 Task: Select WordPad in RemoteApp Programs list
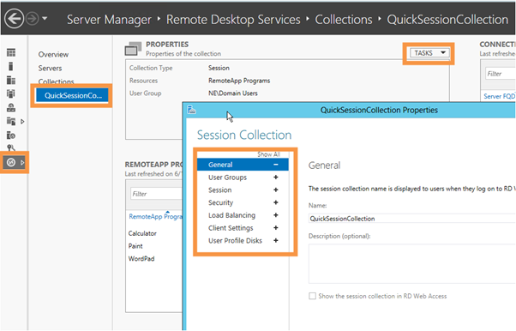(141, 259)
